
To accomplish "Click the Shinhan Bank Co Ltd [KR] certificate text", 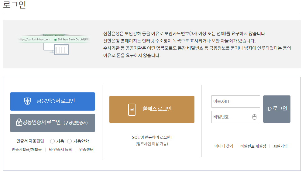I will (x=74, y=39).
